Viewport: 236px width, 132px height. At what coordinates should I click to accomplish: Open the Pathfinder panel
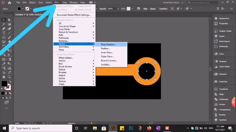pyautogui.click(x=221, y=99)
